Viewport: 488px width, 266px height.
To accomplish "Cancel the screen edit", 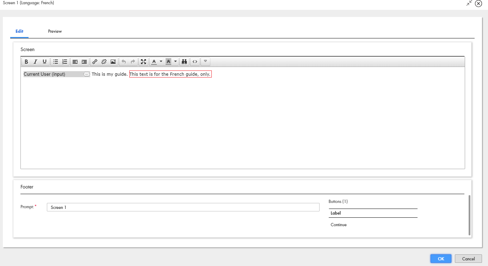I will click(x=468, y=259).
